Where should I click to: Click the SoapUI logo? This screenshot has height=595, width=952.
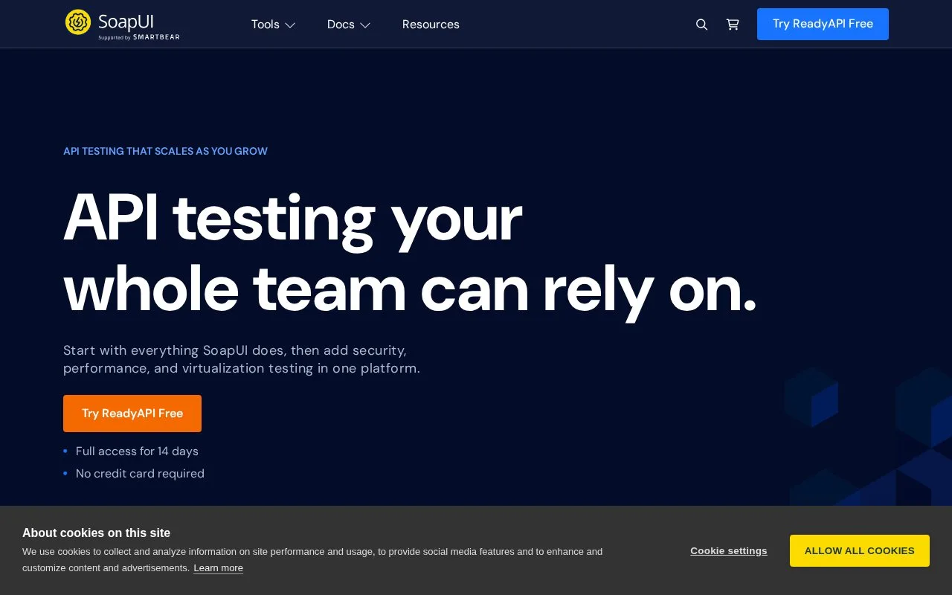point(122,25)
